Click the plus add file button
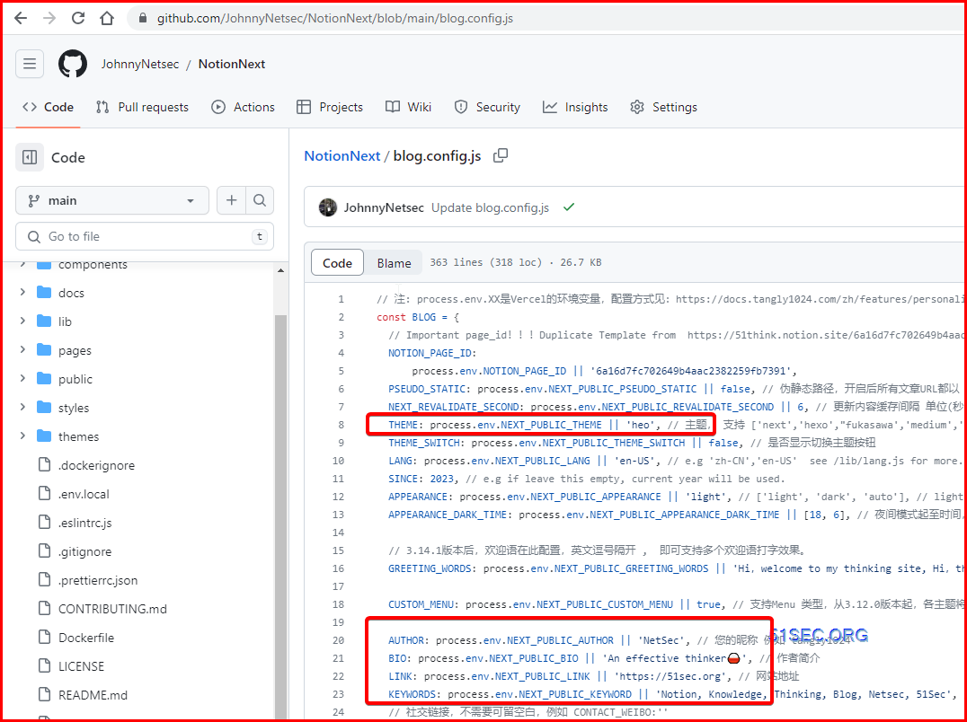Viewport: 967px width, 722px height. [x=231, y=200]
